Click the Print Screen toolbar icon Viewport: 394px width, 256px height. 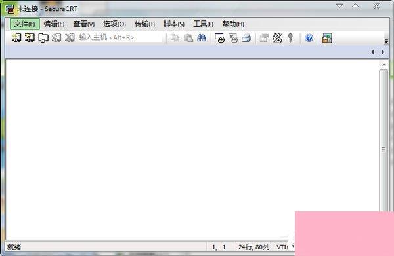coord(220,38)
